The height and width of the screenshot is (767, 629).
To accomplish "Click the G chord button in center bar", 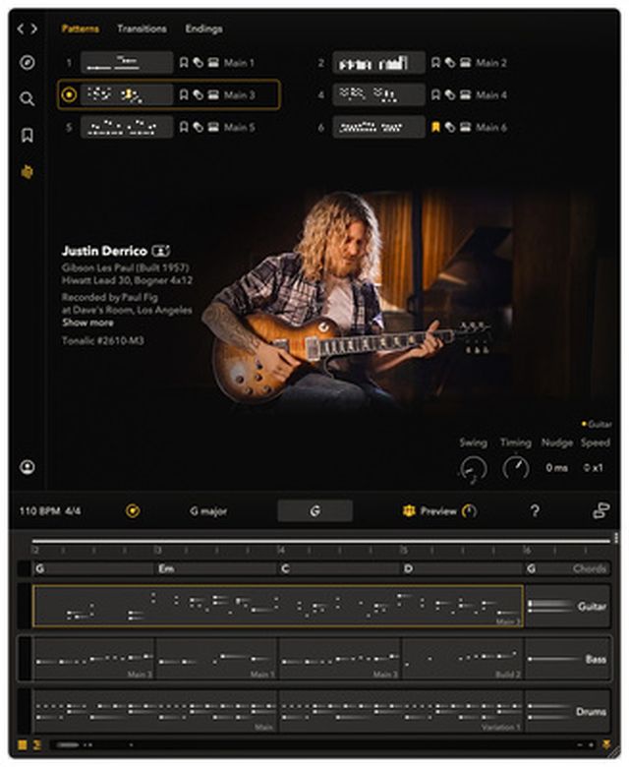I will click(x=314, y=511).
